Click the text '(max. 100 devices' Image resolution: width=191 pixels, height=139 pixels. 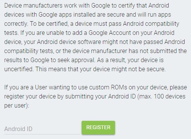point(161,97)
